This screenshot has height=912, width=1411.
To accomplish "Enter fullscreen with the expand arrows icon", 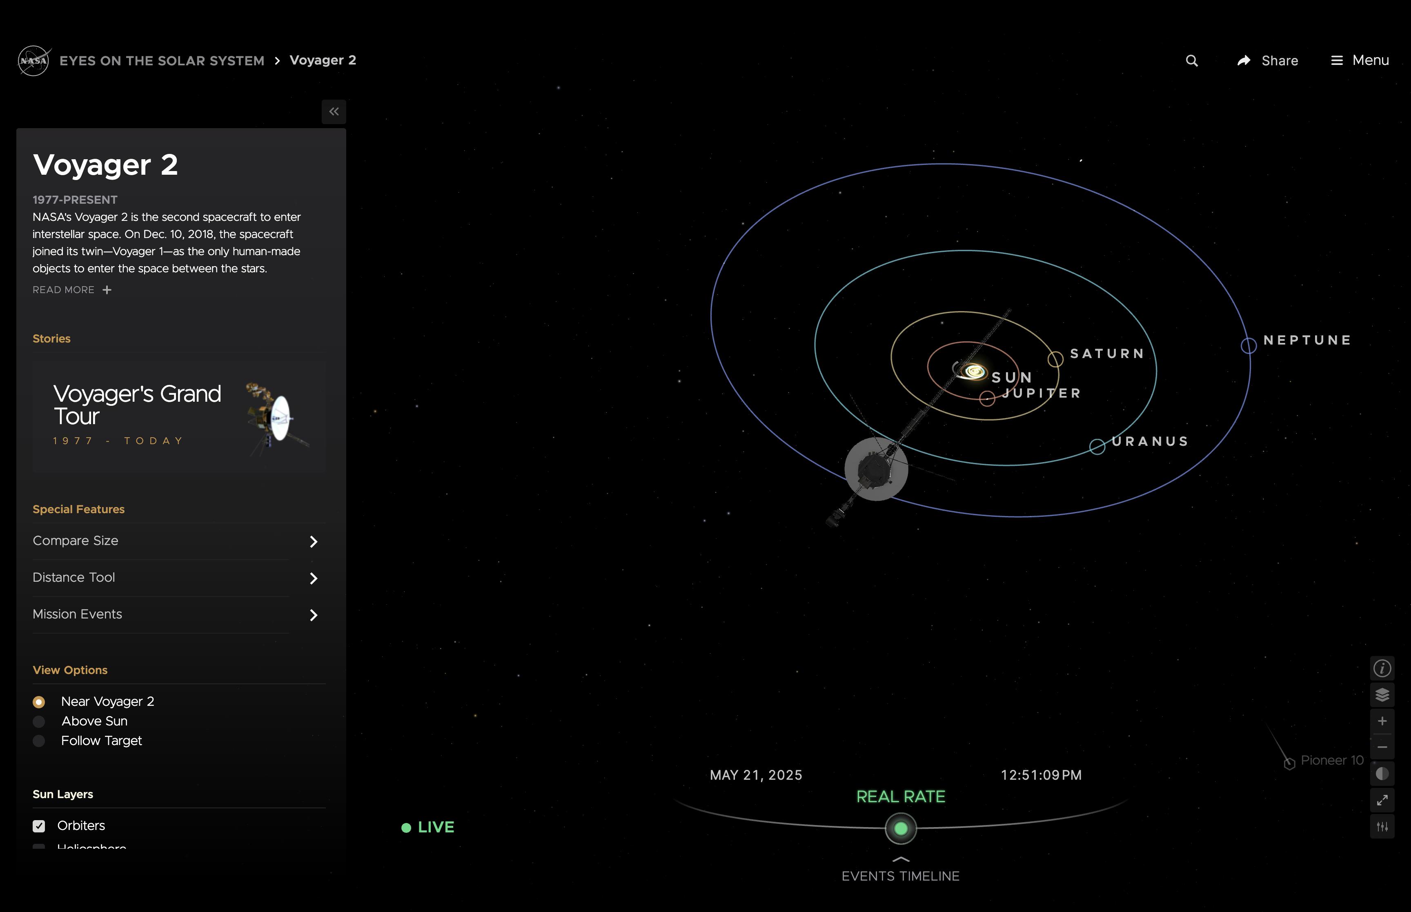I will click(x=1381, y=800).
